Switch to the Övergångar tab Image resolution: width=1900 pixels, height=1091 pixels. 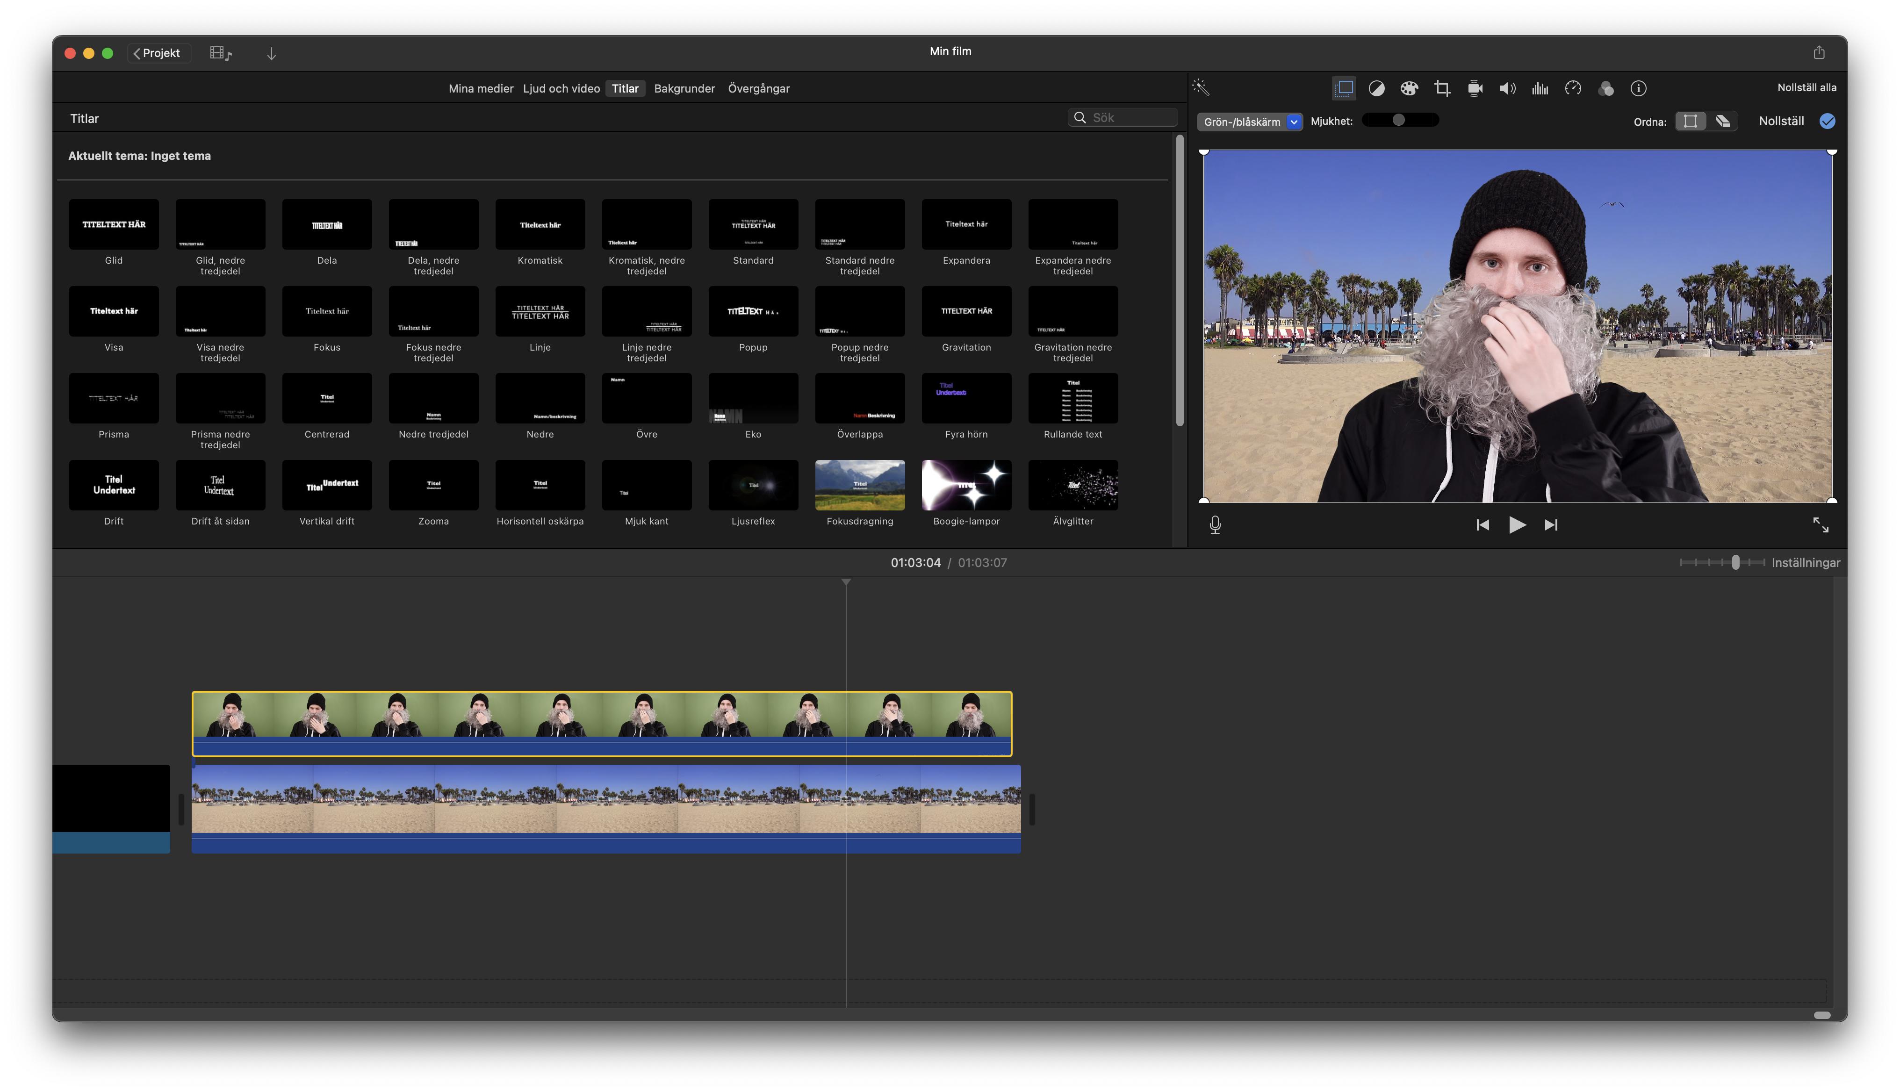[758, 88]
